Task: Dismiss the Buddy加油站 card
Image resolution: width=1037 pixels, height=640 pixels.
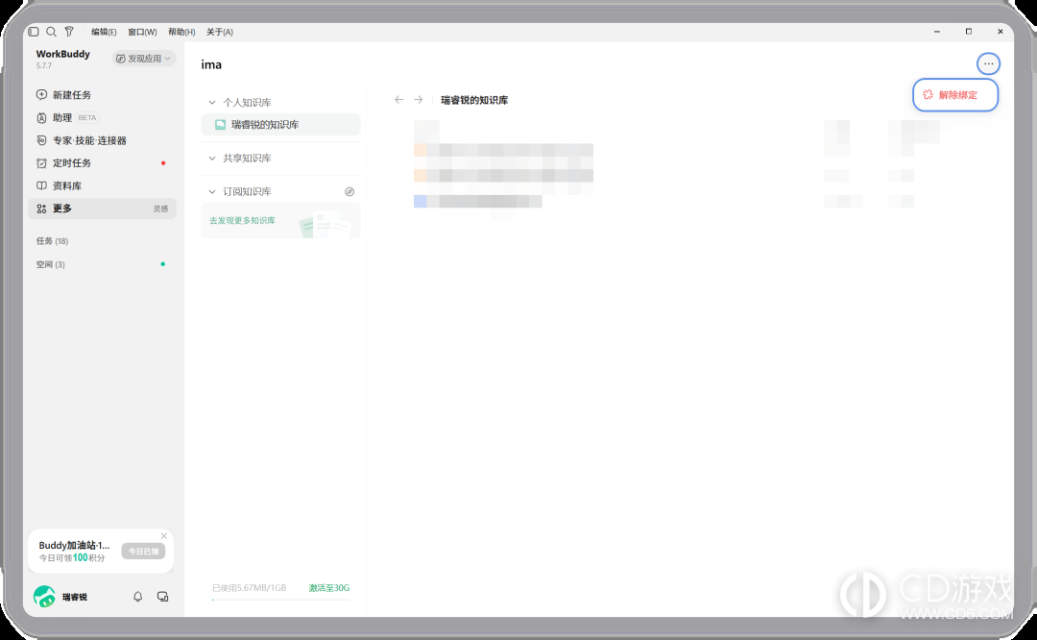Action: (x=164, y=536)
